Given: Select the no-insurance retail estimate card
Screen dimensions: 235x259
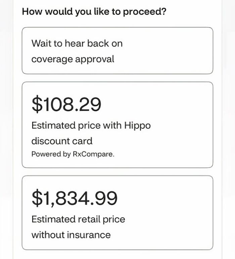Looking at the screenshot, I should pos(117,213).
